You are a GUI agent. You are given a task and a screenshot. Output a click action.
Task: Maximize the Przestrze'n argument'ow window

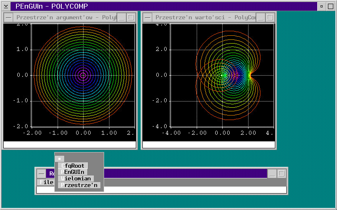[x=131, y=17]
